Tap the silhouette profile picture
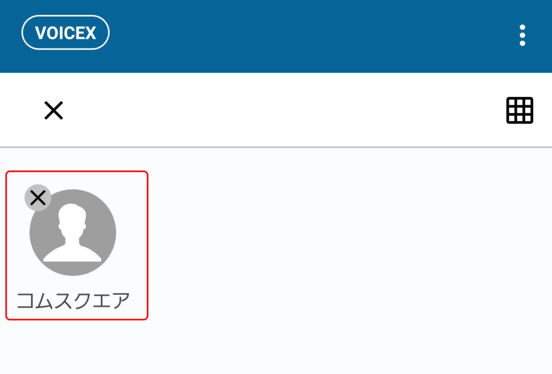Screen dimensions: 552x374 (x=73, y=233)
